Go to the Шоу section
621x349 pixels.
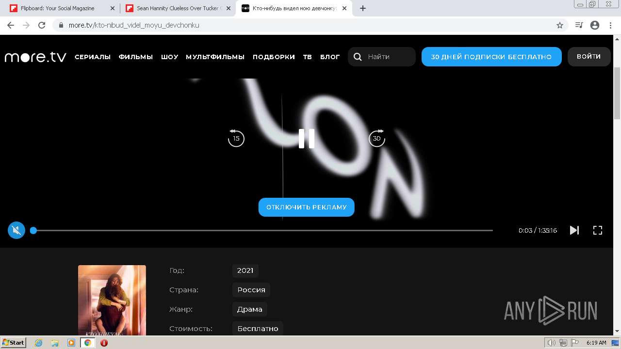[x=170, y=57]
